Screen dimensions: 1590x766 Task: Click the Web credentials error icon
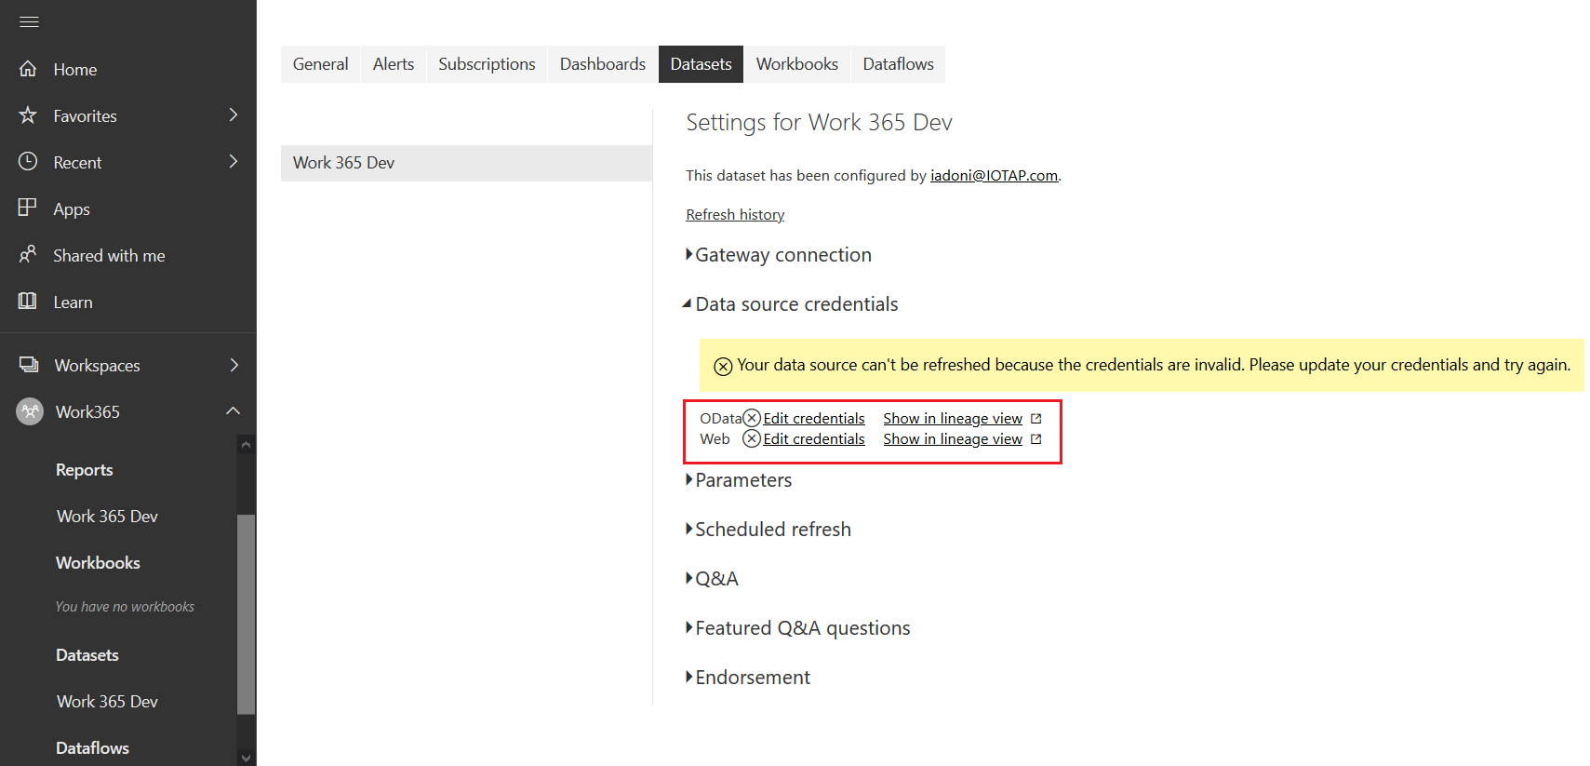(x=752, y=438)
